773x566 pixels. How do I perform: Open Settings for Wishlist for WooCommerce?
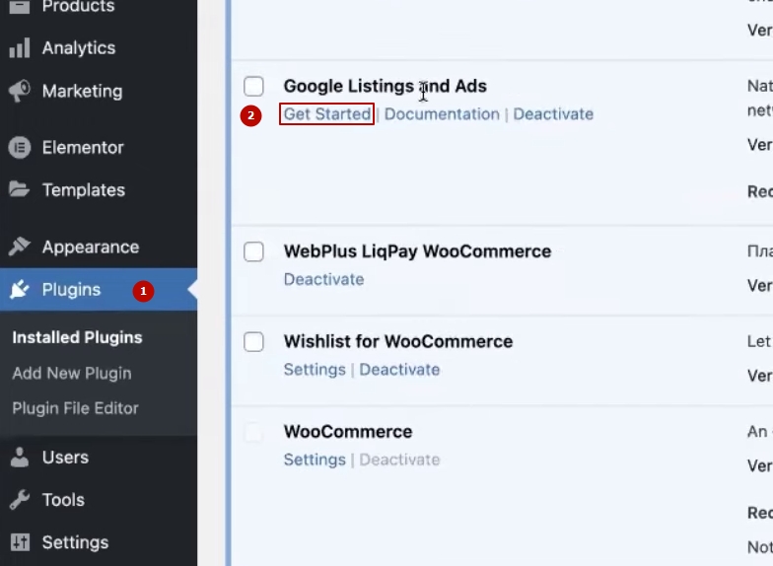pyautogui.click(x=315, y=370)
